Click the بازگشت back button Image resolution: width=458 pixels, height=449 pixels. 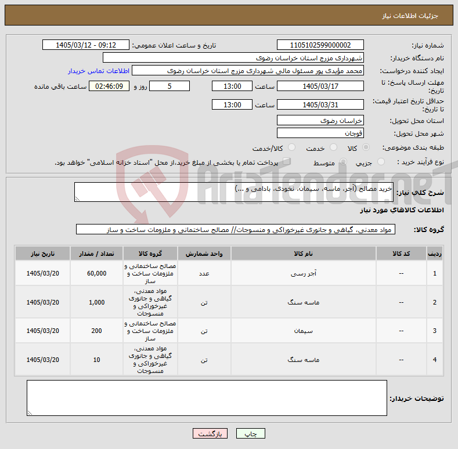point(210,433)
